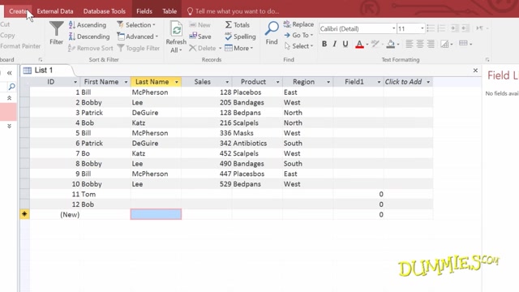The height and width of the screenshot is (292, 519).
Task: Open the Go To dropdown
Action: point(298,35)
